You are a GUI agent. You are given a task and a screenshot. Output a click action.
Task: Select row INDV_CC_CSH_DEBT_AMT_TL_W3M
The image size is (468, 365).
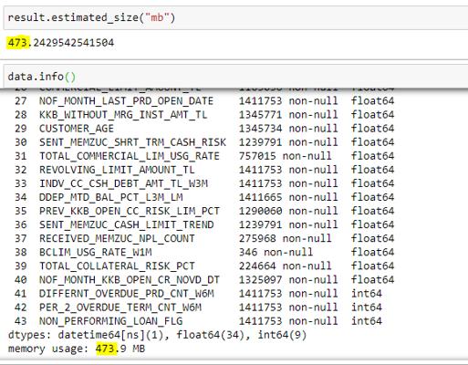coord(204,183)
